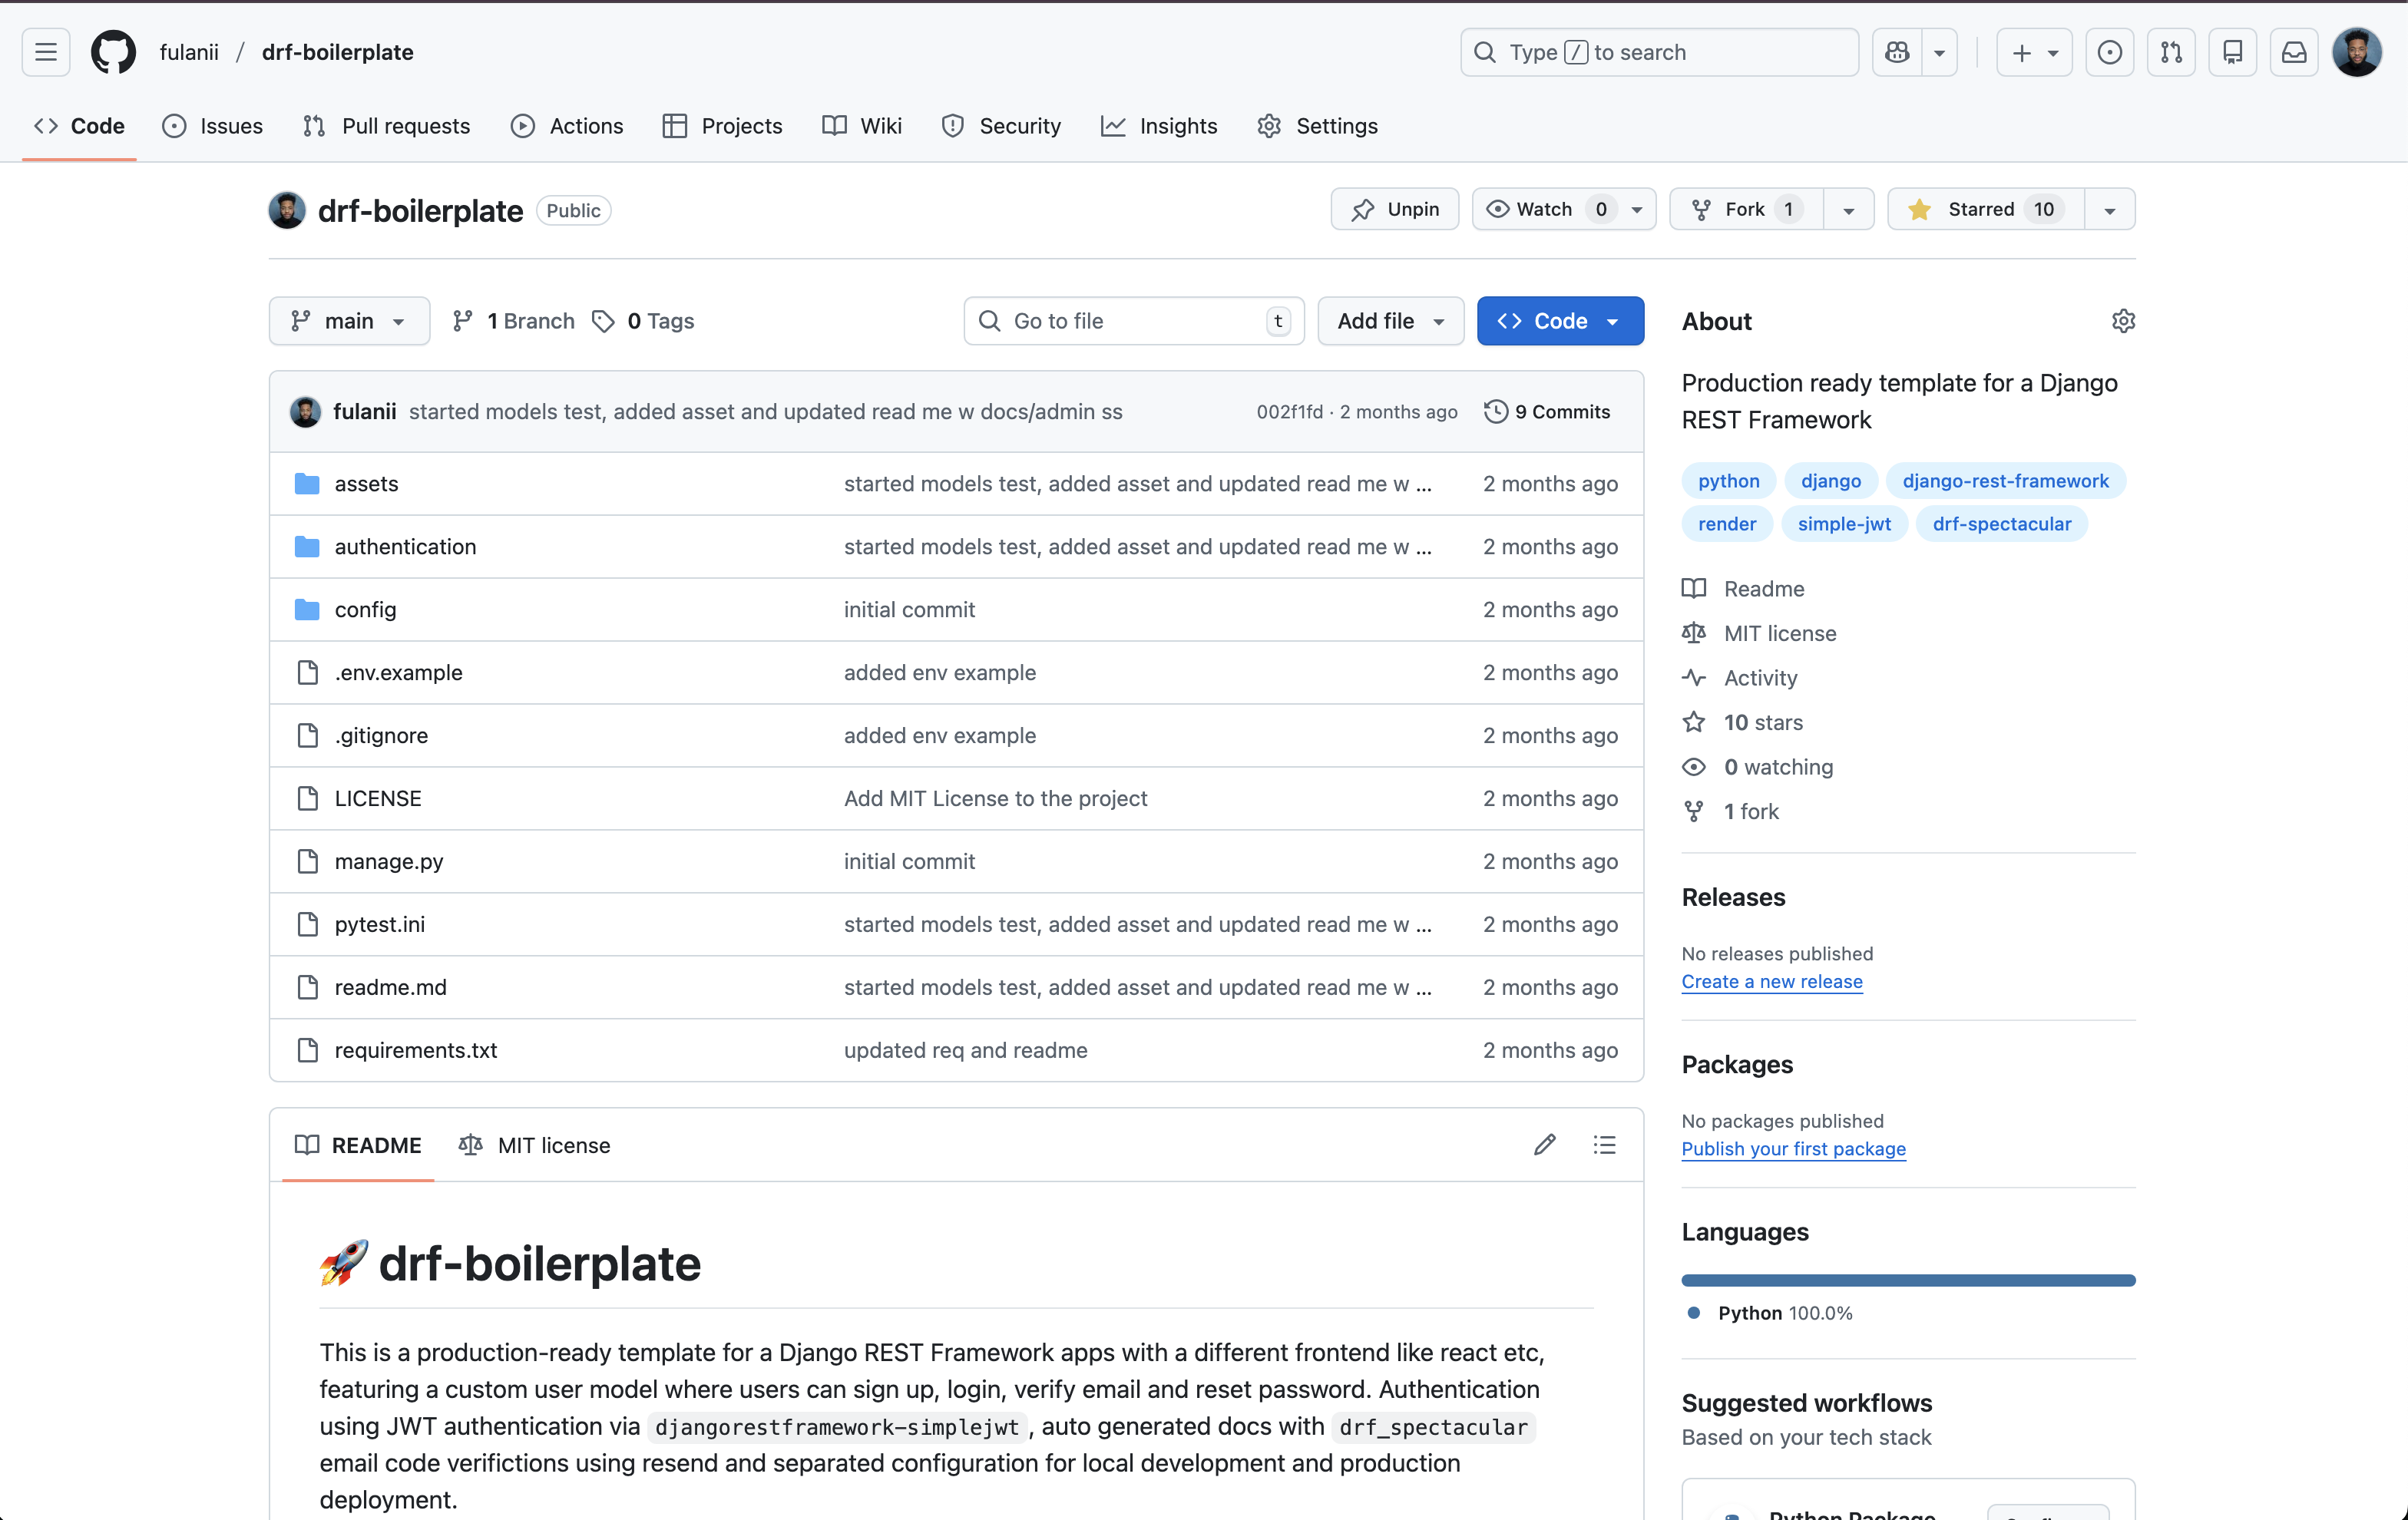Open the README outline list icon
This screenshot has width=2408, height=1520.
point(1604,1145)
